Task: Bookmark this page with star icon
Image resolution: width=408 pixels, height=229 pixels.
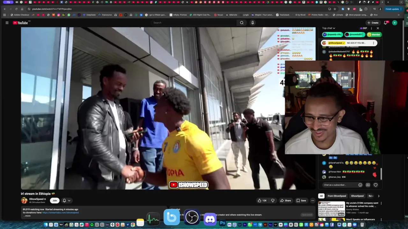Action: pyautogui.click(x=335, y=9)
